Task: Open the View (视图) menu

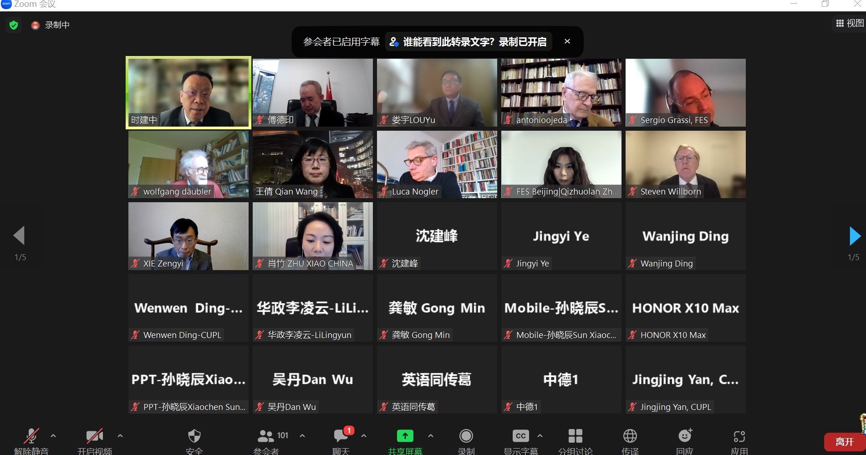Action: (x=850, y=23)
